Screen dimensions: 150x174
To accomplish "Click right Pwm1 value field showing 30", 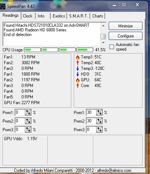I will (x=91, y=112).
